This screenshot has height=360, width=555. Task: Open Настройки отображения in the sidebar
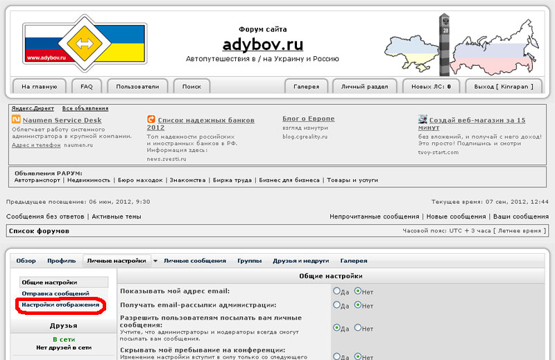(61, 305)
